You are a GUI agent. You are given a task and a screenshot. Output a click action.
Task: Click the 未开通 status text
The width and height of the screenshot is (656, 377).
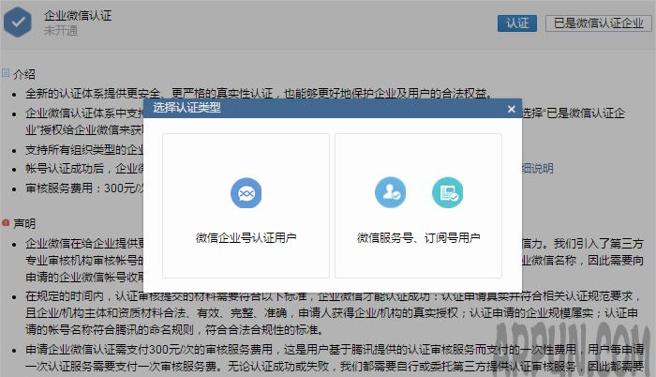[x=61, y=30]
